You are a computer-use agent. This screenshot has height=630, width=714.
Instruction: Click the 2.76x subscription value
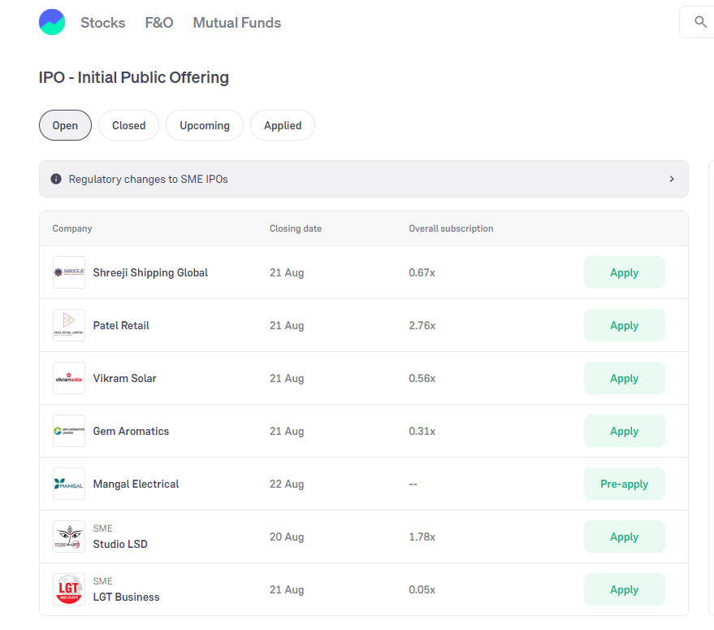[422, 325]
